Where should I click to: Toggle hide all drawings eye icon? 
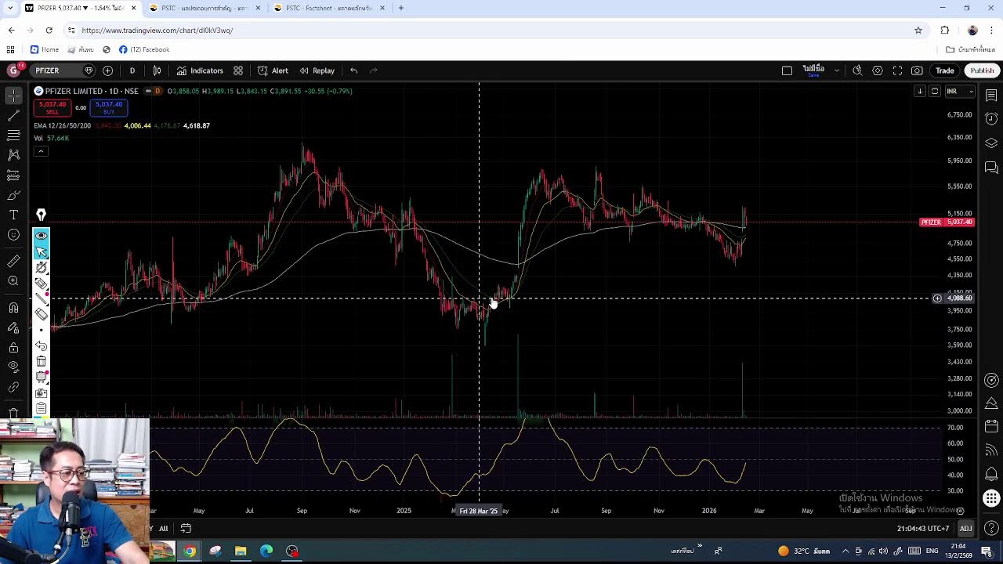coord(13,367)
